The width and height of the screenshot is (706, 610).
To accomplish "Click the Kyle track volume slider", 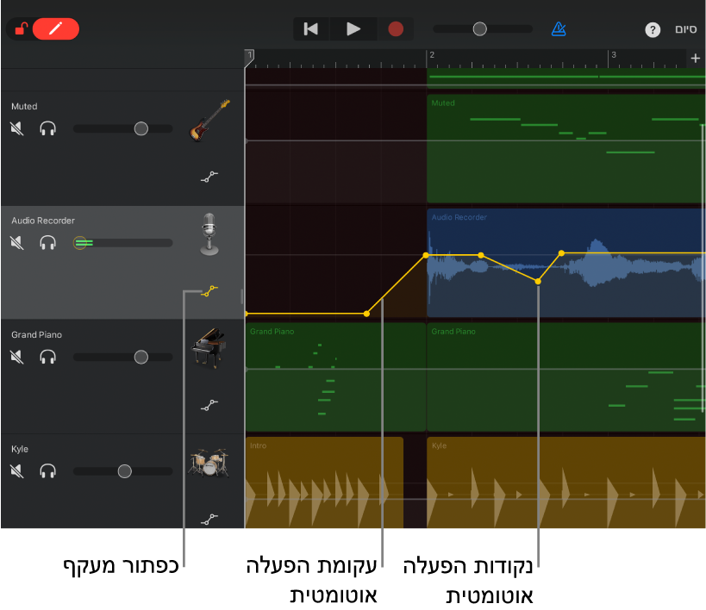I will [124, 471].
